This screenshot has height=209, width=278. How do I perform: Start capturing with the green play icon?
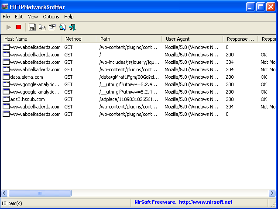pyautogui.click(x=9, y=28)
